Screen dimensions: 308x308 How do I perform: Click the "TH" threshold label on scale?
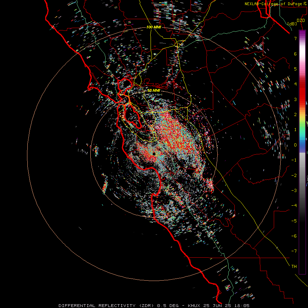point(294,267)
